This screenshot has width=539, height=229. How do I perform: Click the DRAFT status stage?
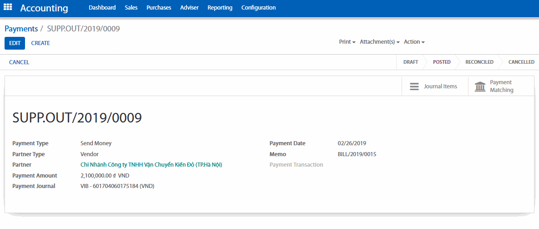[410, 62]
